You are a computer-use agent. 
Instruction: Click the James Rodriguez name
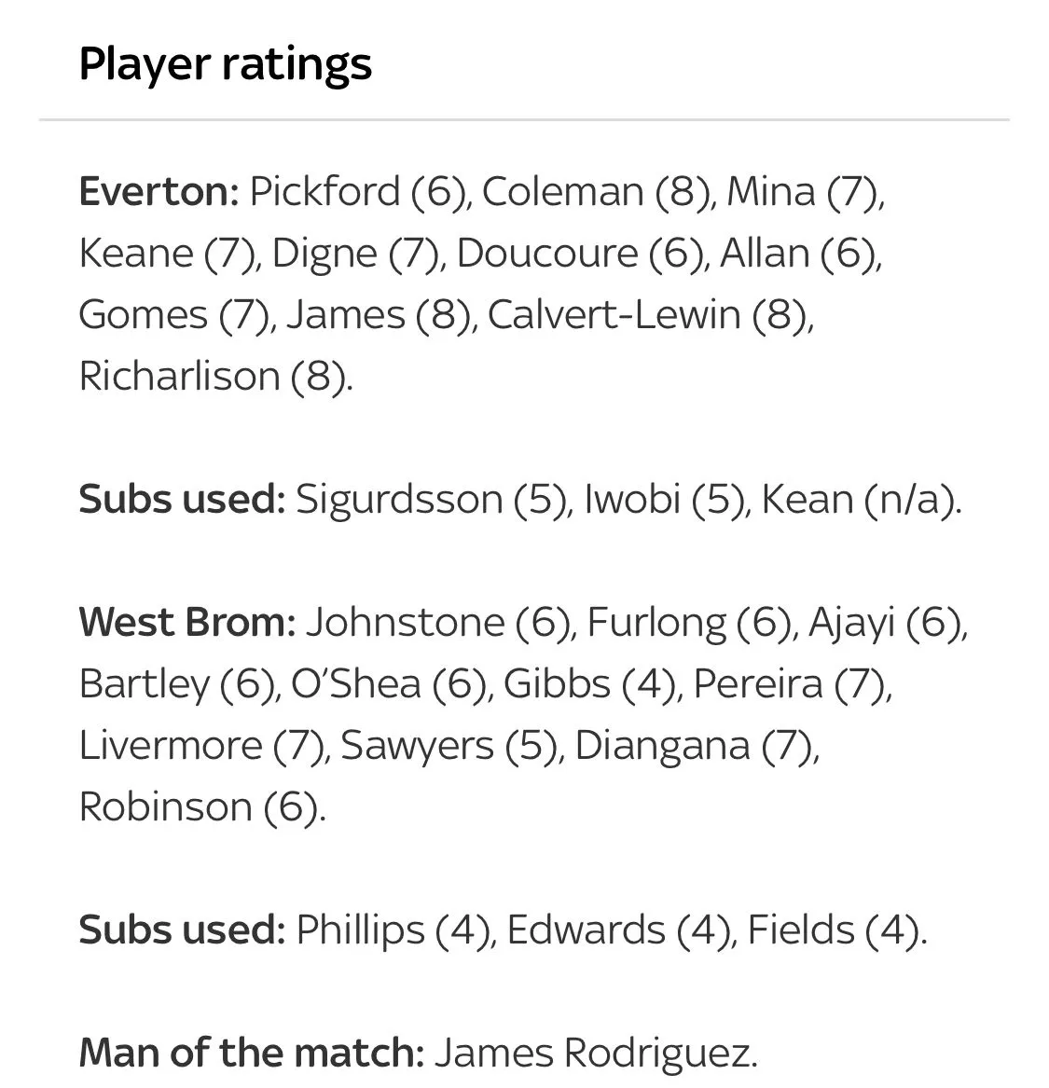pyautogui.click(x=593, y=1054)
